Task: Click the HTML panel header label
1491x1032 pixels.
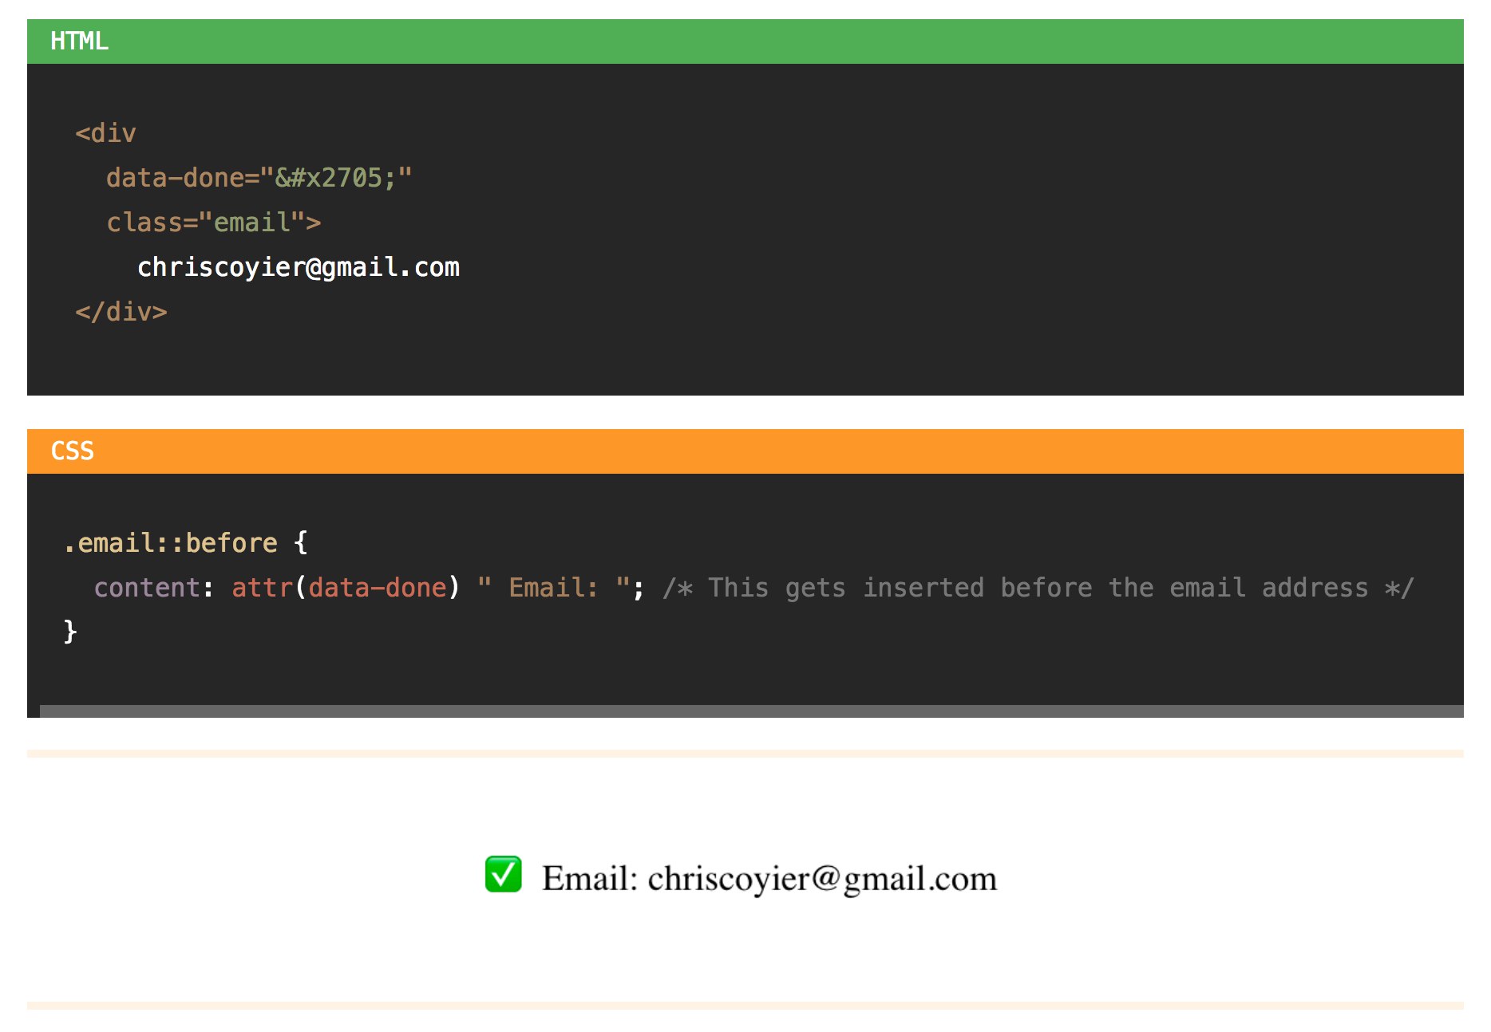Action: [79, 41]
